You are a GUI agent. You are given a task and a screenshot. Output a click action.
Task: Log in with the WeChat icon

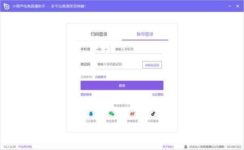[111, 114]
